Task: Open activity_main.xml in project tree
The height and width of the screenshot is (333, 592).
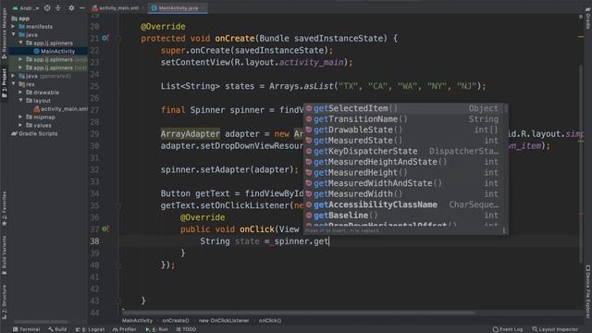Action: [60, 109]
